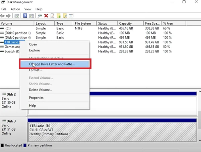The width and height of the screenshot is (201, 152).
Task: Sort by the Type column header
Action: (64, 23)
